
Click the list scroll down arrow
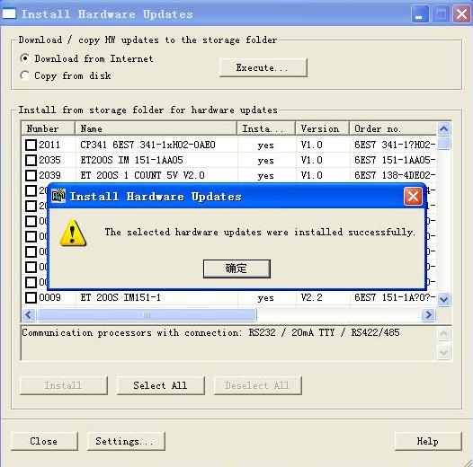point(443,299)
